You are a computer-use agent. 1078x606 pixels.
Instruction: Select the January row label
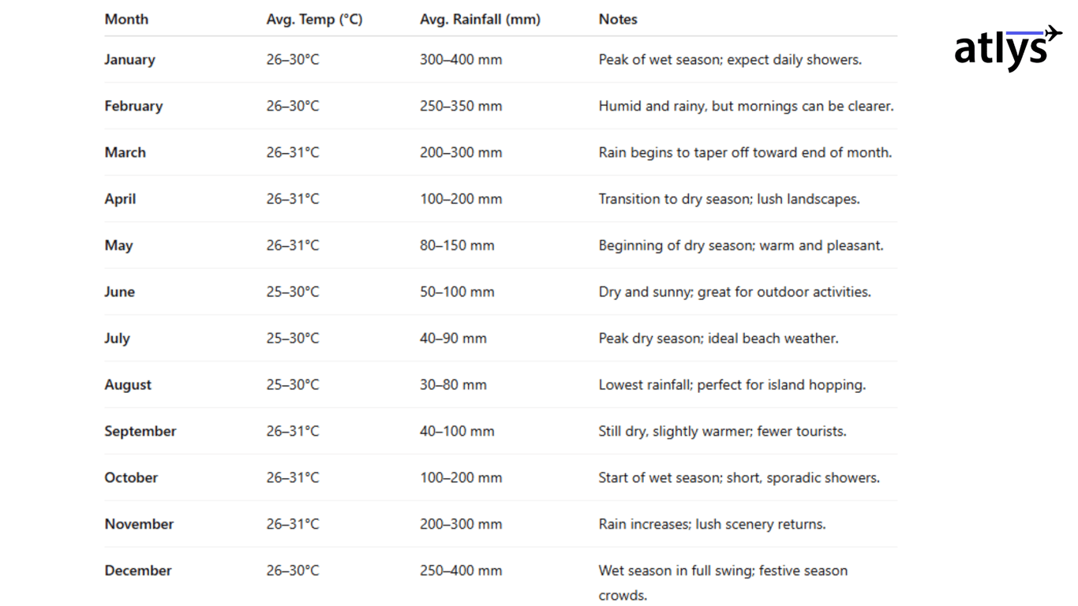point(129,59)
